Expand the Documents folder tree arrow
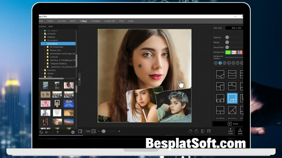Screen dimensions: 282x158 tap(42, 40)
